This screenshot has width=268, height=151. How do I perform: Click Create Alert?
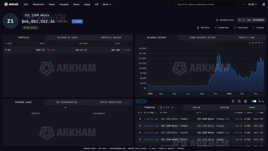coord(222,27)
